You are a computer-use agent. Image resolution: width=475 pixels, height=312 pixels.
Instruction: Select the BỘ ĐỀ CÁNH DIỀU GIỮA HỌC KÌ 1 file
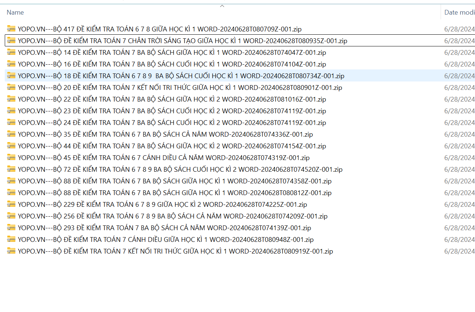[165, 240]
